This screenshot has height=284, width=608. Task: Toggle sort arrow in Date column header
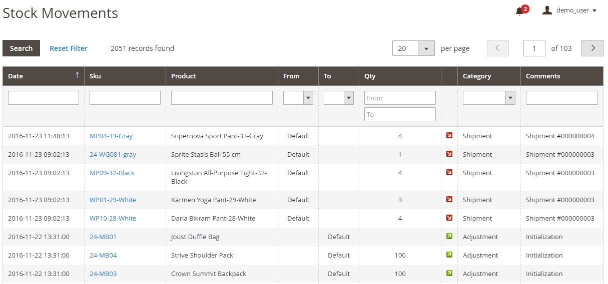[77, 75]
